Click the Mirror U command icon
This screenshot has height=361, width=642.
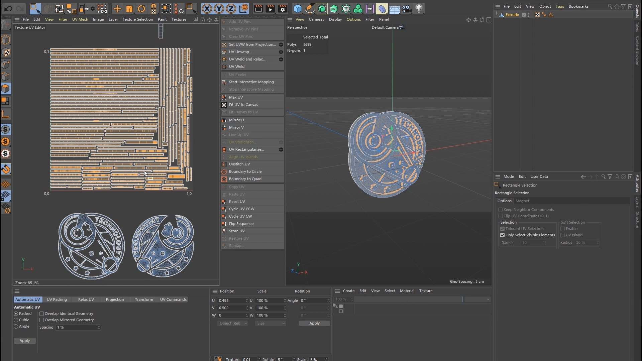click(x=224, y=120)
